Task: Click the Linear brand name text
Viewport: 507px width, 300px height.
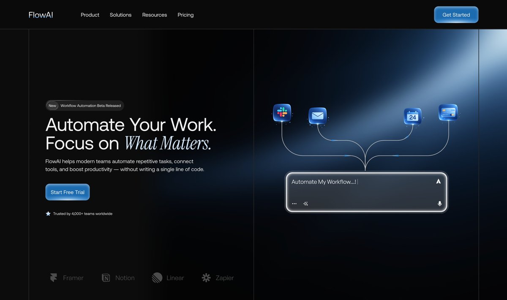Action: [x=175, y=278]
